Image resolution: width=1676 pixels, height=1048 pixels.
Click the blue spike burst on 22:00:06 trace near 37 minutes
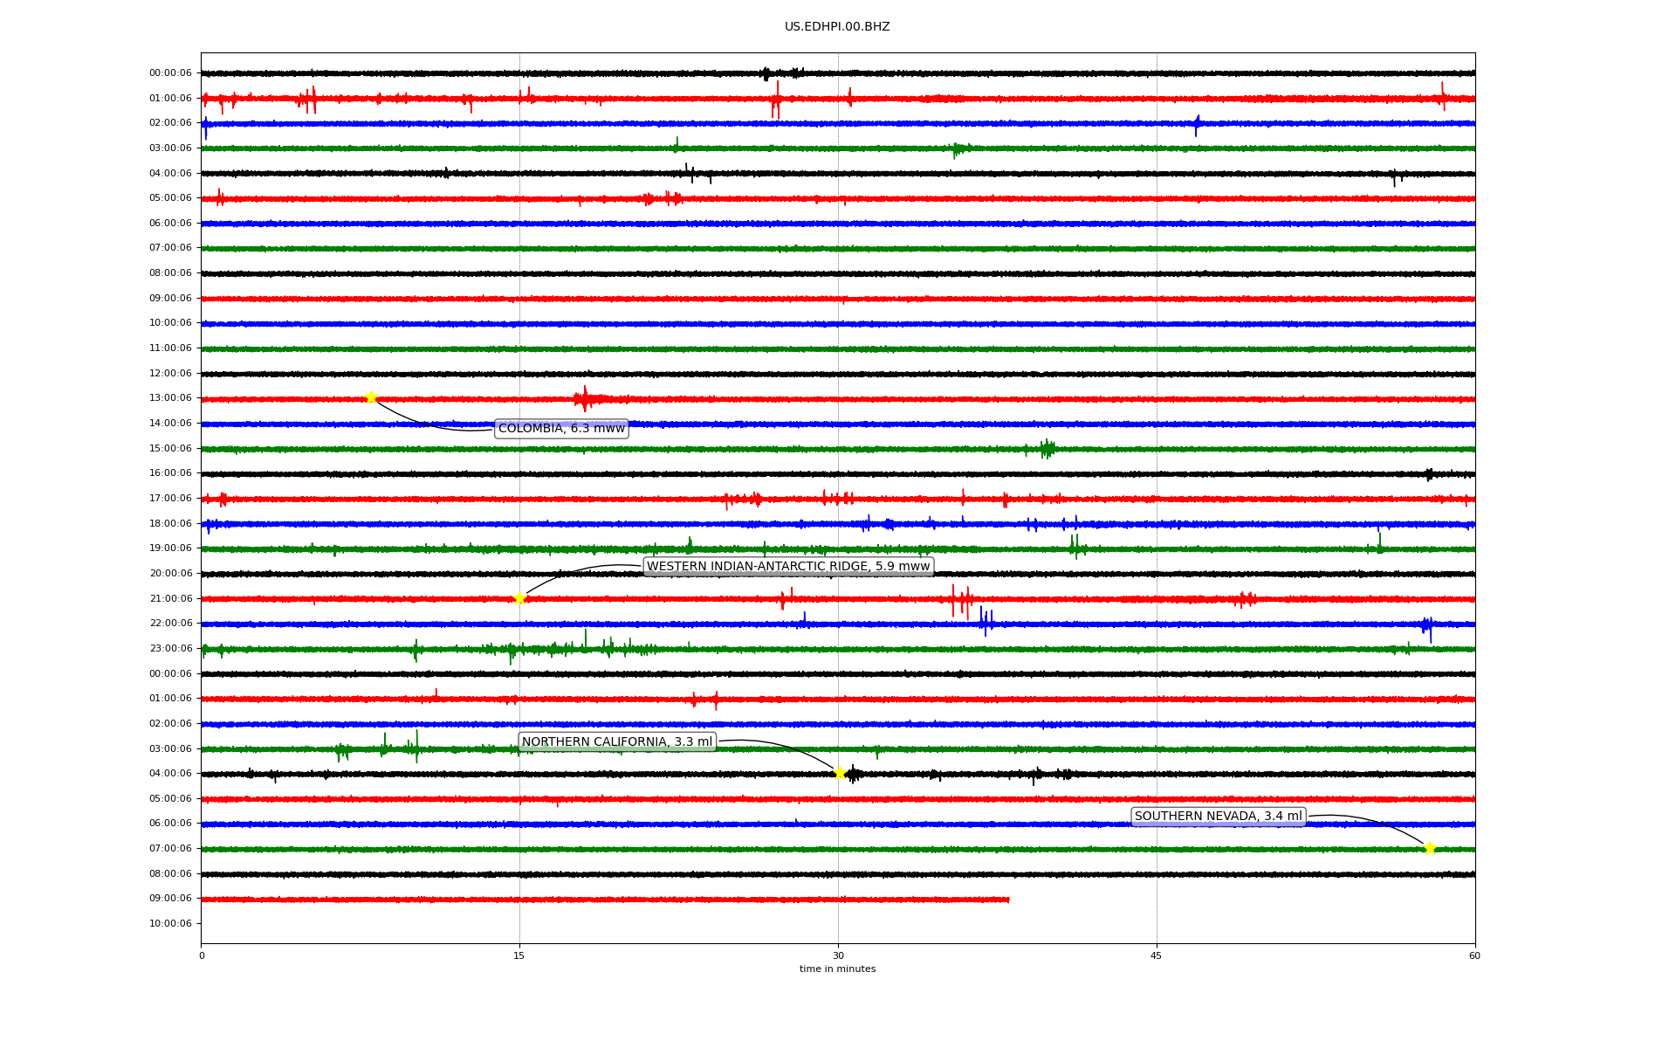tap(986, 622)
